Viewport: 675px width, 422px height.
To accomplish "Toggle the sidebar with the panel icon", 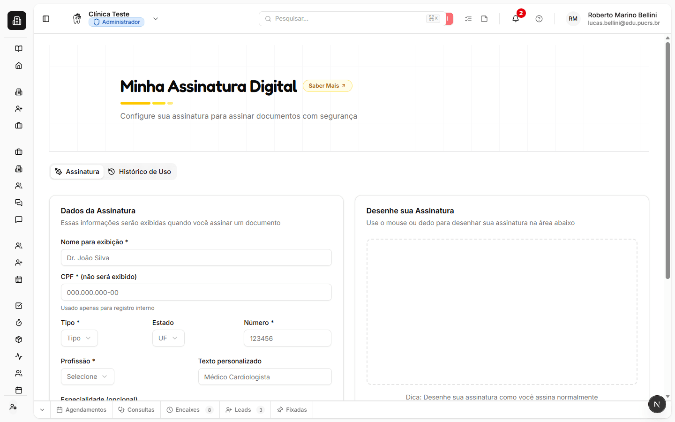I will coord(45,18).
